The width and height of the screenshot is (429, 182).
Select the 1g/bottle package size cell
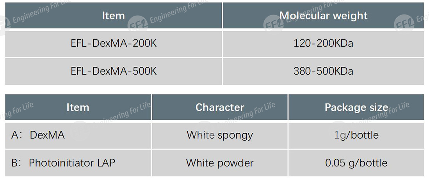[x=356, y=135]
